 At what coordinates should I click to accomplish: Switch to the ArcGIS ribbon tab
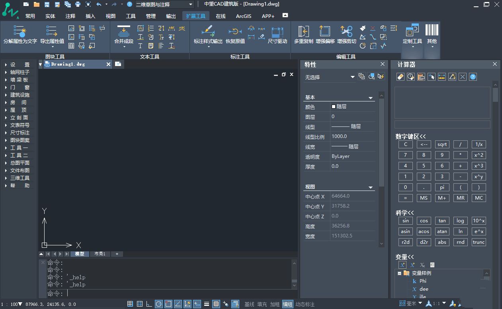[244, 16]
